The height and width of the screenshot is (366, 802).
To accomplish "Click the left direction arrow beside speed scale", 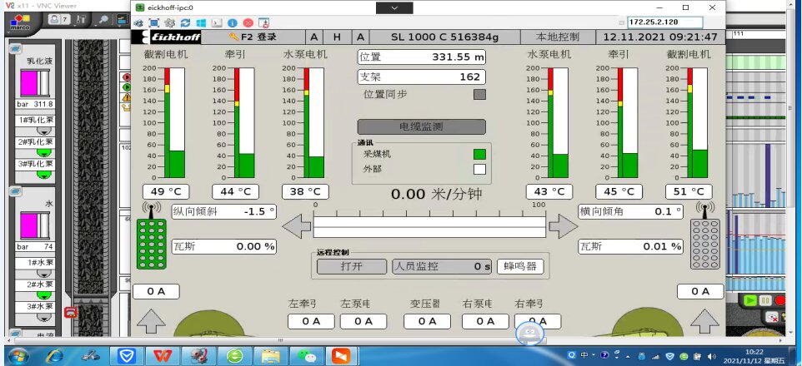I will click(x=296, y=225).
